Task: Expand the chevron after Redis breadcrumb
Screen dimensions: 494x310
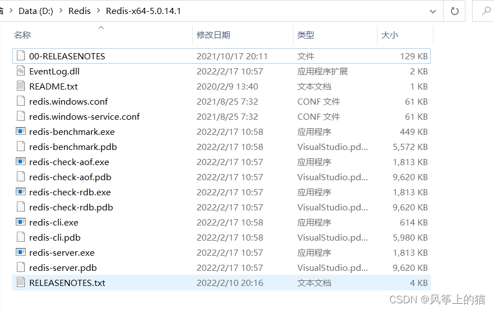Action: click(x=99, y=11)
